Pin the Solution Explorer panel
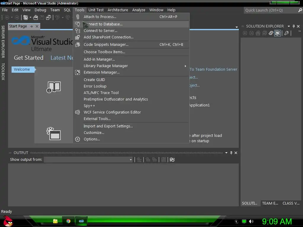Image resolution: width=303 pixels, height=227 pixels. [x=294, y=26]
